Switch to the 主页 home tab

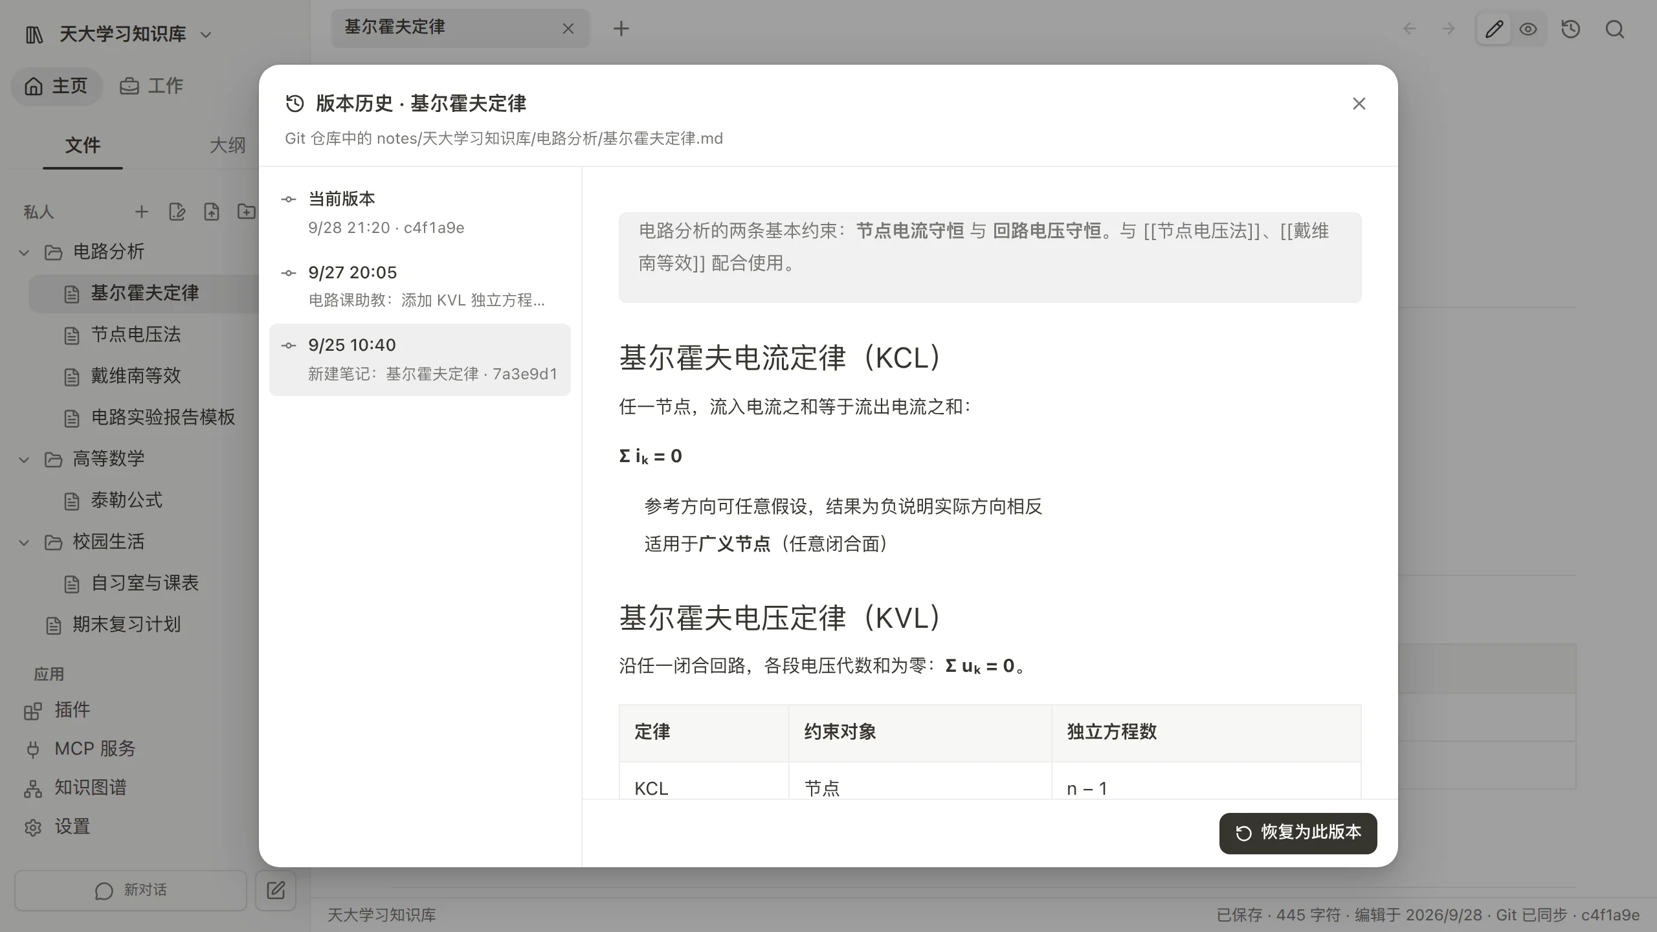click(x=56, y=86)
